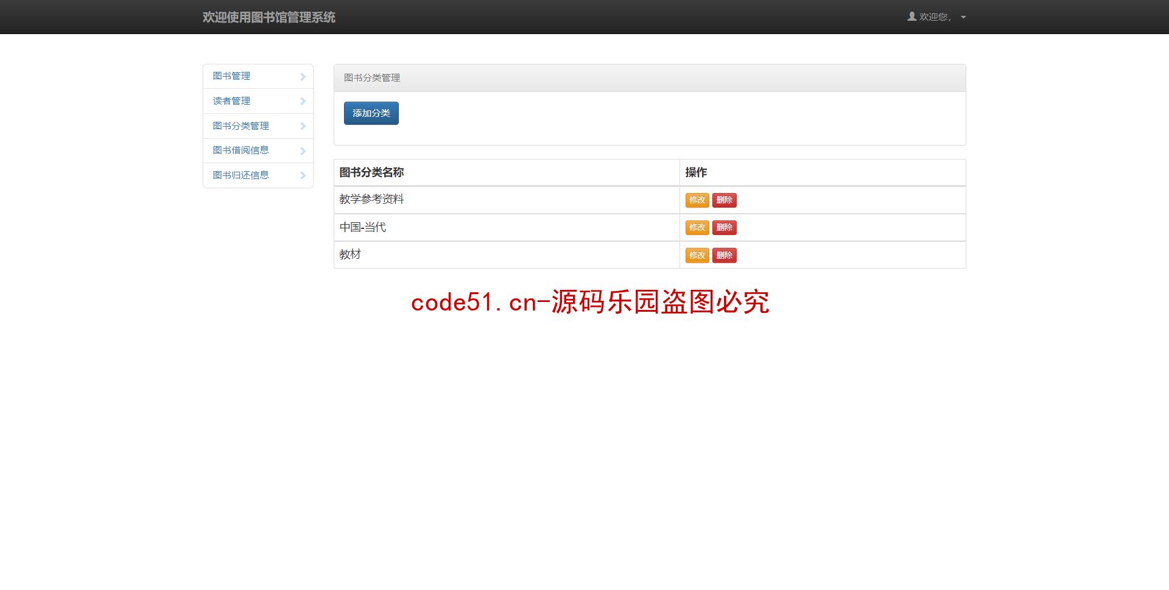Click chevron next to 读者管理

point(303,101)
